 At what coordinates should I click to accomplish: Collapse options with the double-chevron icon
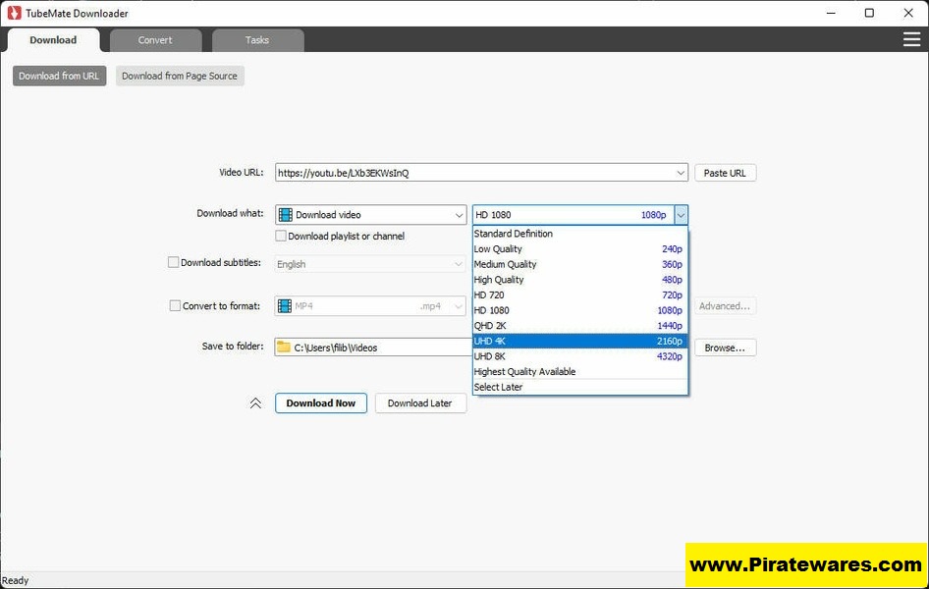[x=255, y=402]
